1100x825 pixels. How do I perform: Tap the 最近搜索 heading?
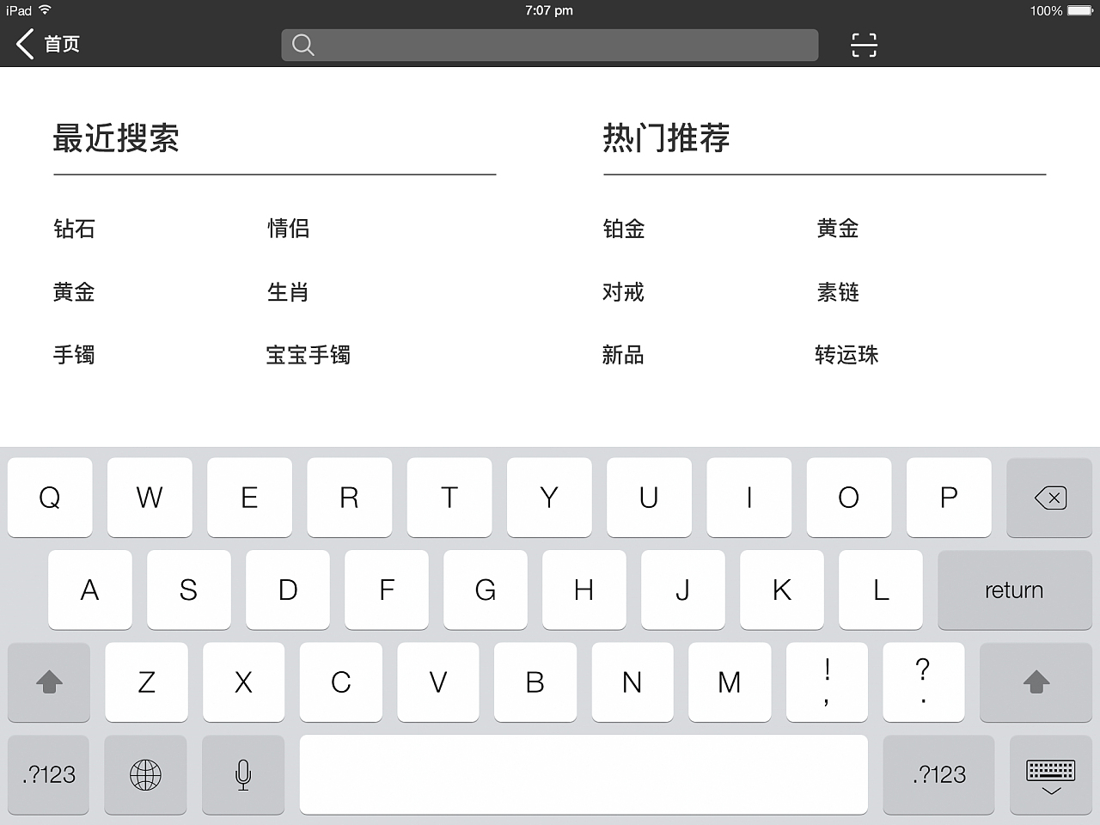coord(116,138)
